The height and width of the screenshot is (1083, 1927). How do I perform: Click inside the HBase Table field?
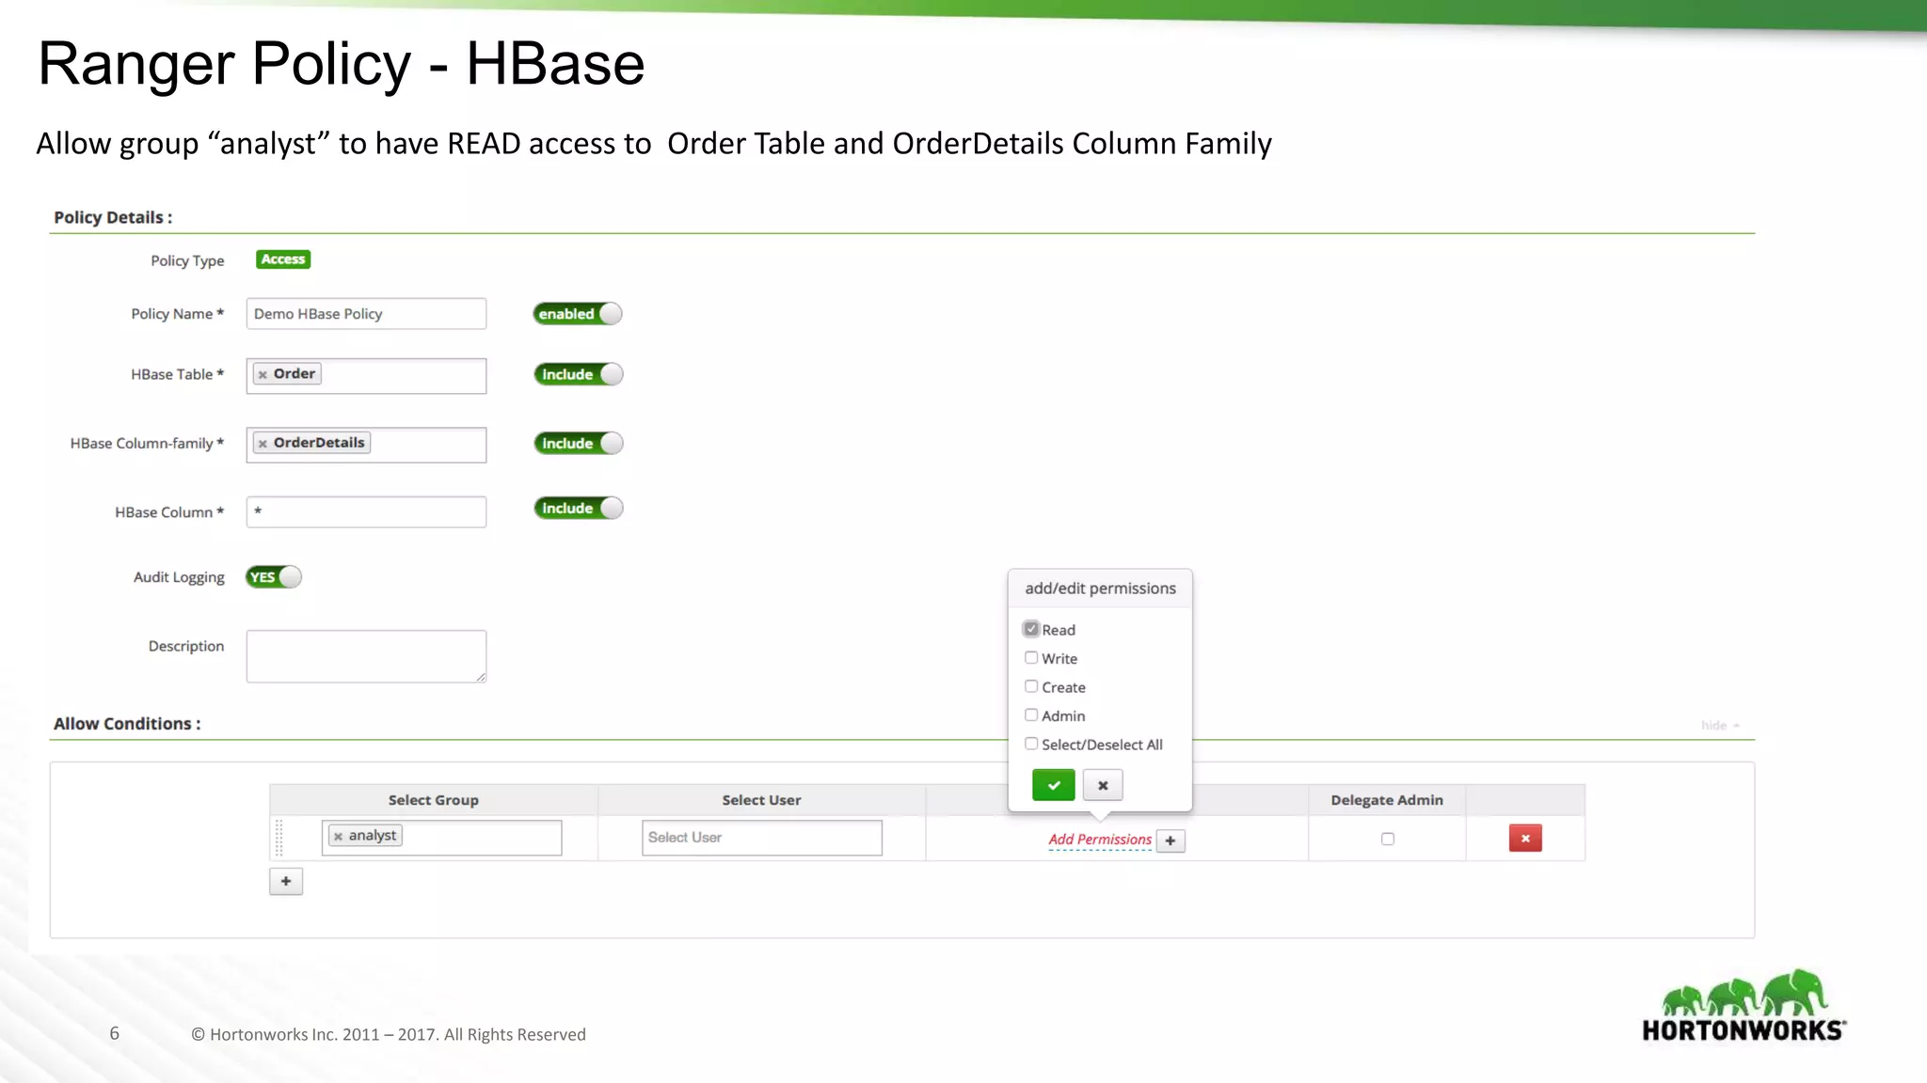366,376
